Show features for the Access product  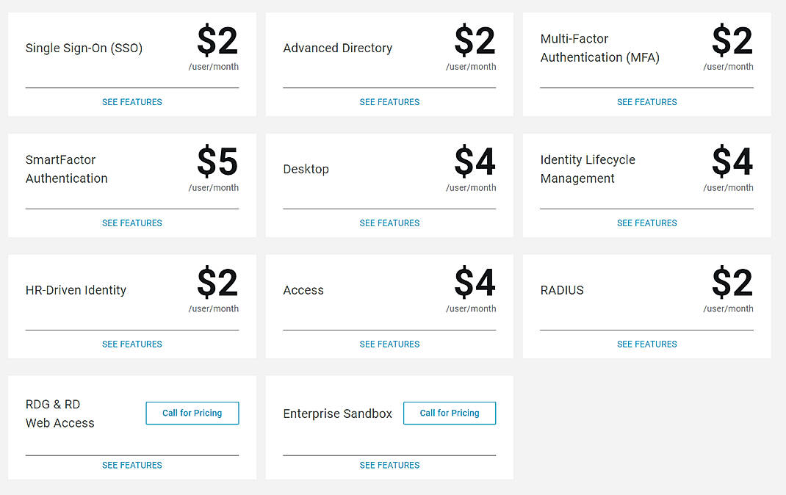pyautogui.click(x=389, y=344)
